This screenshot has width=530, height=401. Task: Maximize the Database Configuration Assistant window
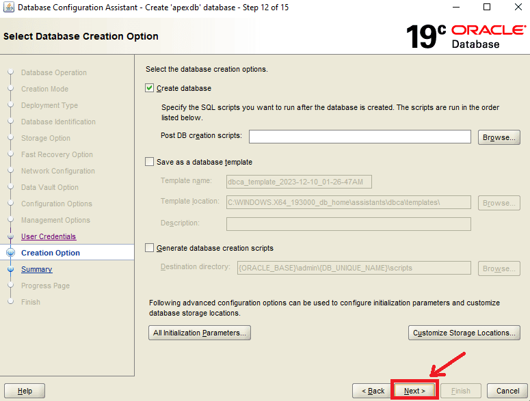click(x=487, y=8)
